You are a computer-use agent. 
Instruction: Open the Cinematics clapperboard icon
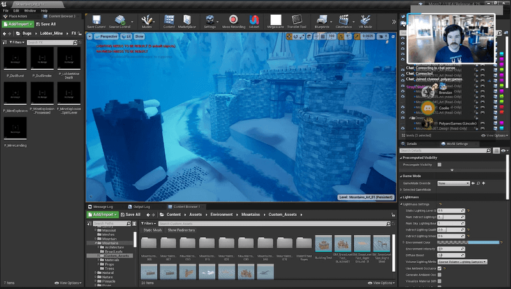tap(344, 20)
